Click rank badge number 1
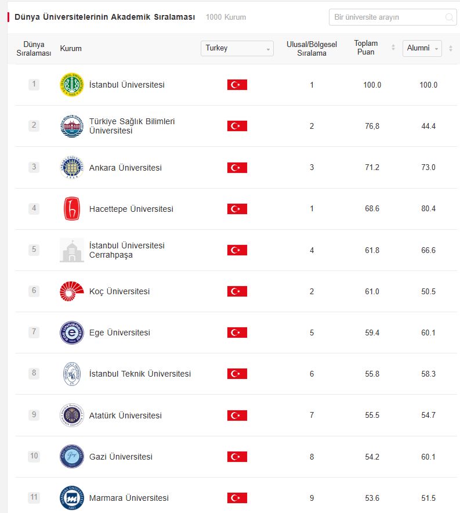Viewport: 460px width, 513px height. (34, 85)
